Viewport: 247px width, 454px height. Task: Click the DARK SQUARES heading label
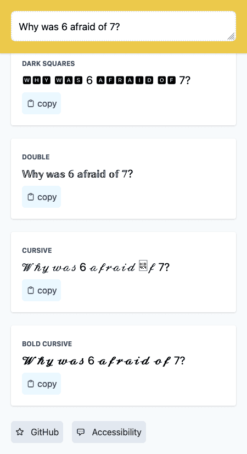click(49, 63)
